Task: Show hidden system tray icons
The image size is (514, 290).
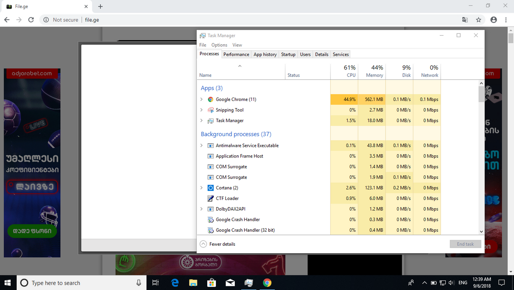Action: point(425,283)
